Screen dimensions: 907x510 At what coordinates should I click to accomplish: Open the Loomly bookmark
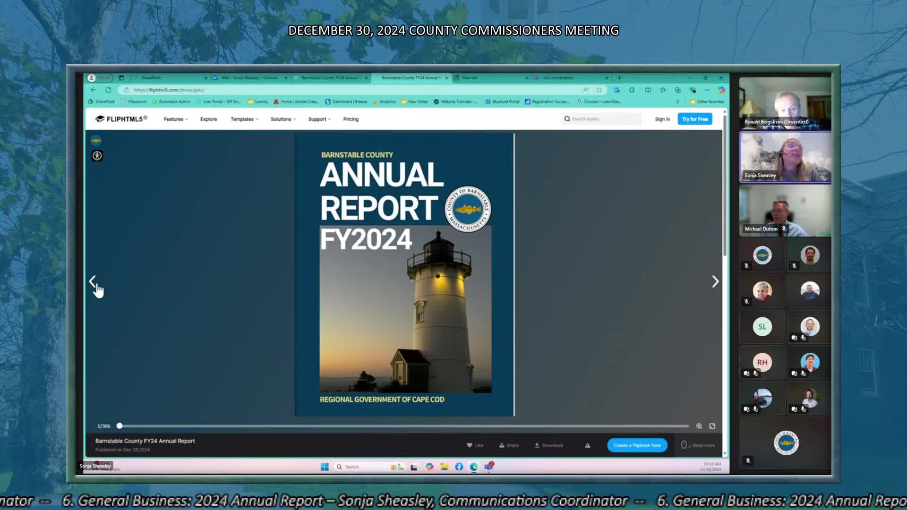click(x=258, y=102)
